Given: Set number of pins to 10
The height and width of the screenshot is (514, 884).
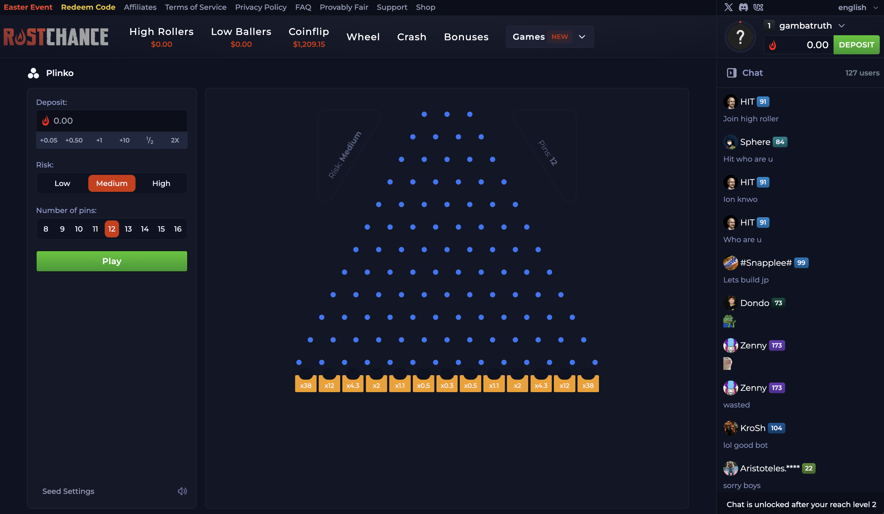Looking at the screenshot, I should pyautogui.click(x=78, y=229).
